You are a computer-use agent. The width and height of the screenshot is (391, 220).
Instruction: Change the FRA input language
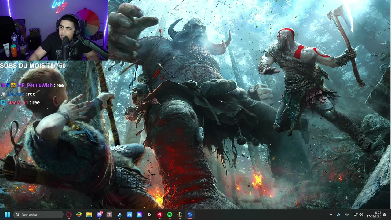(347, 215)
